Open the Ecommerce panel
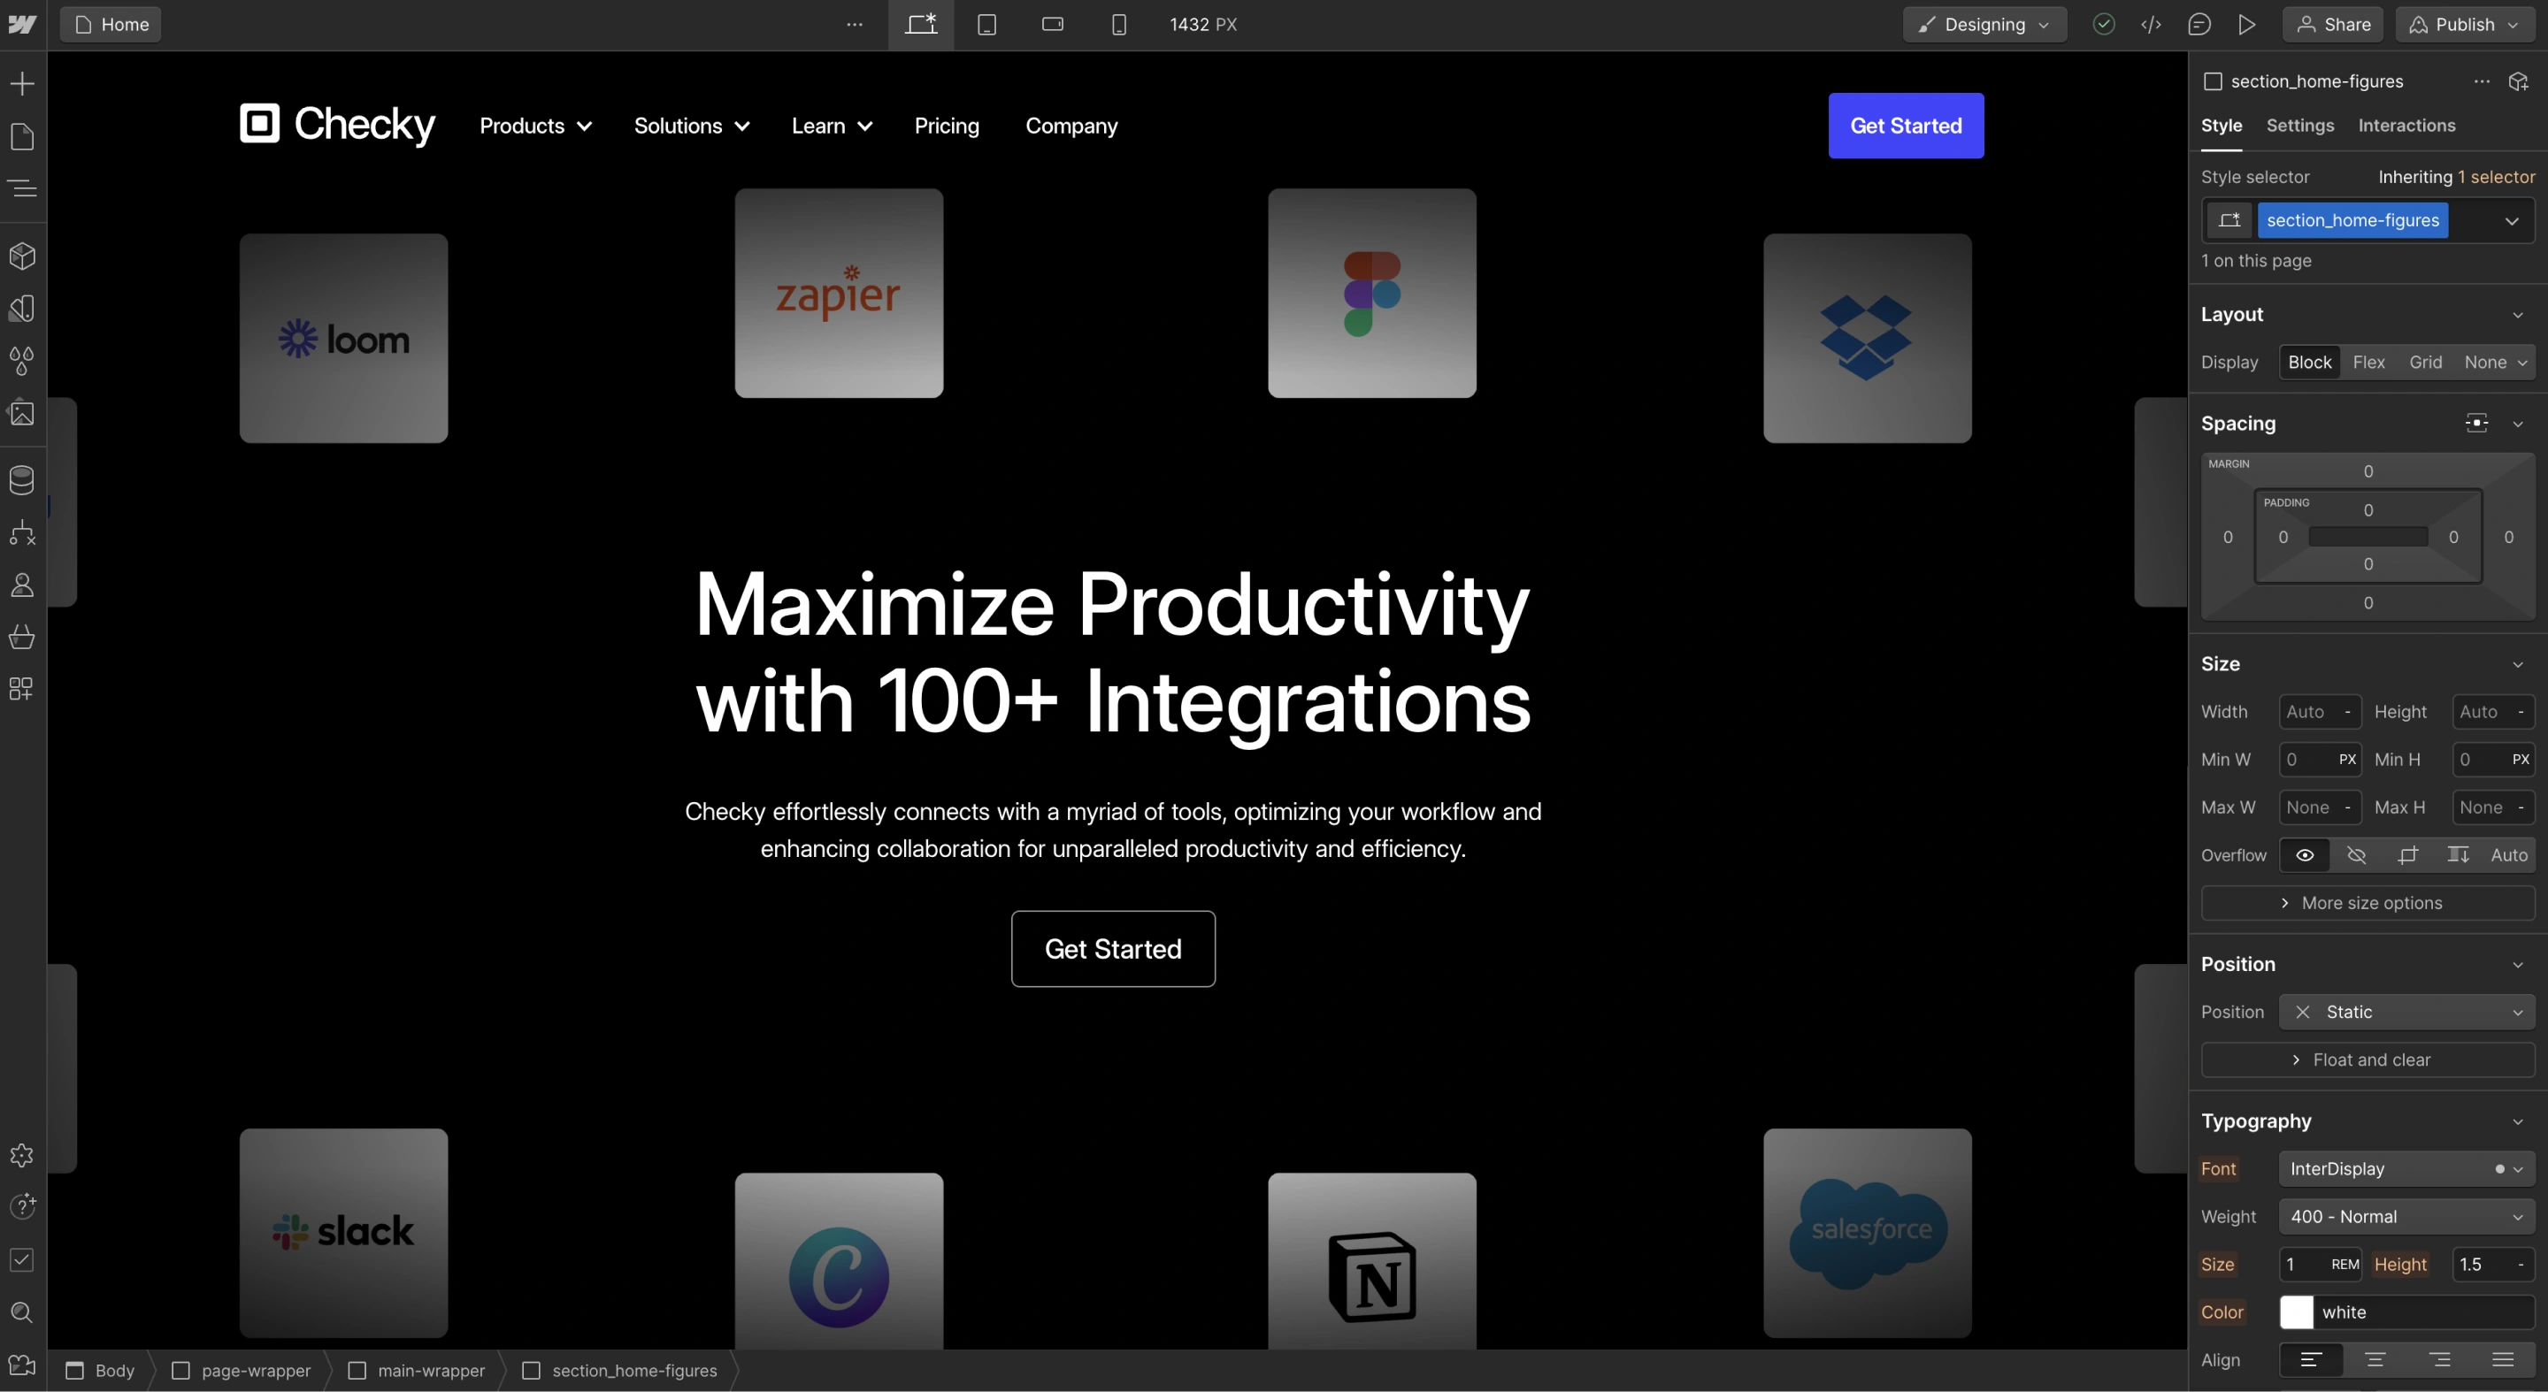This screenshot has height=1392, width=2548. pyautogui.click(x=22, y=638)
